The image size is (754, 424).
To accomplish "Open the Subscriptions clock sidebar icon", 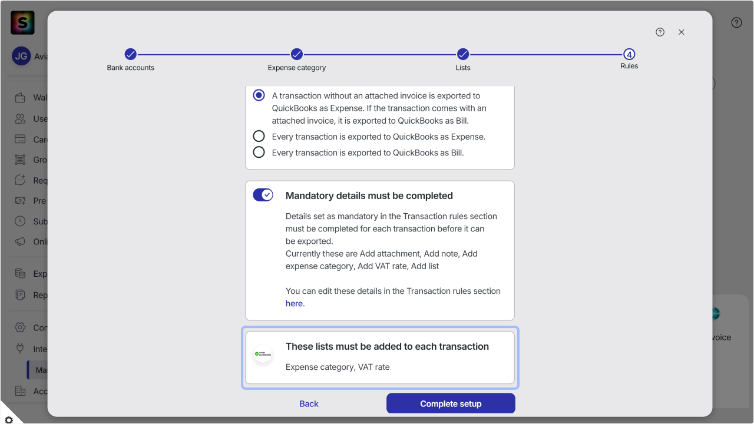I will click(x=21, y=221).
